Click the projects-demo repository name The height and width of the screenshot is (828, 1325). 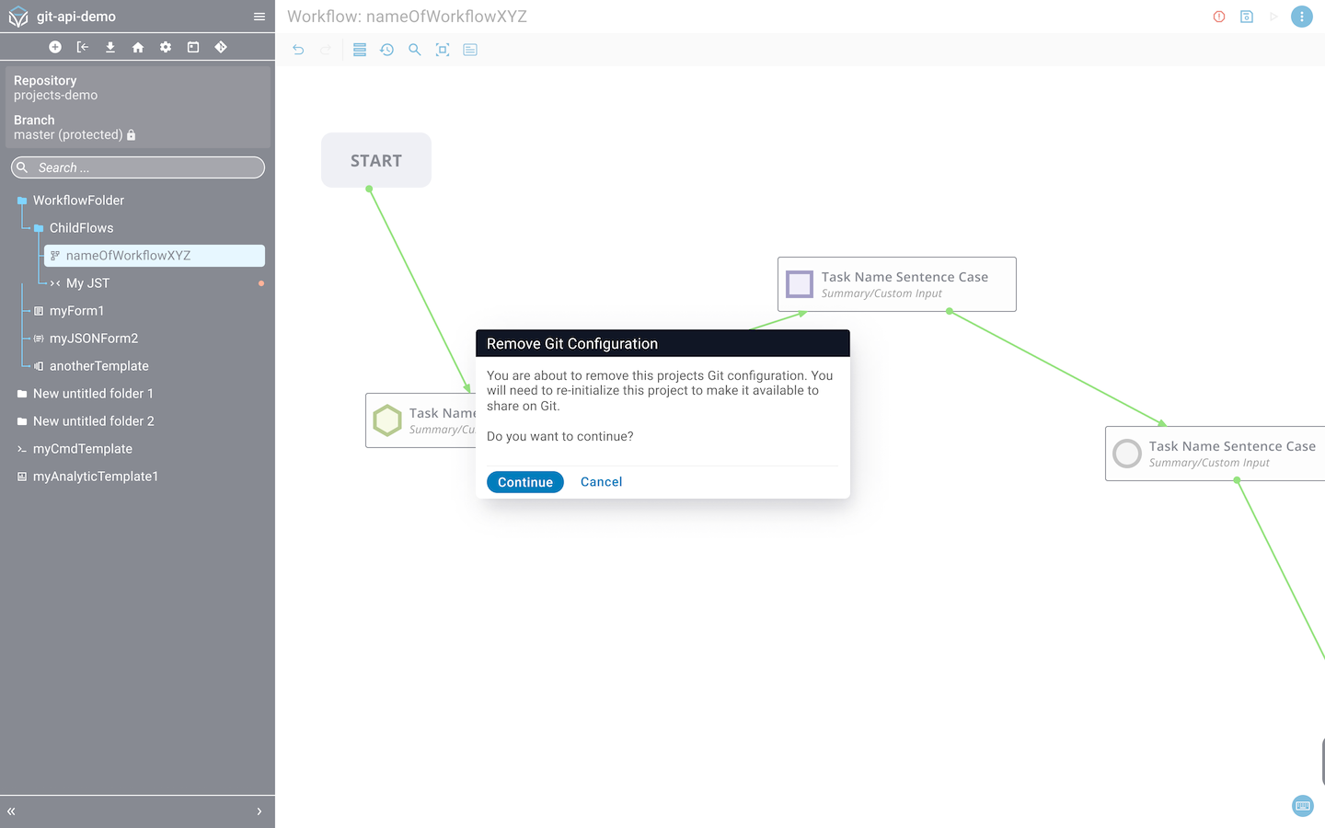pyautogui.click(x=55, y=96)
